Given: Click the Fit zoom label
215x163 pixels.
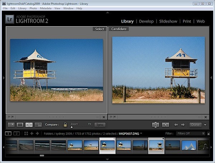Looking at the screenshot, I should (x=90, y=124).
